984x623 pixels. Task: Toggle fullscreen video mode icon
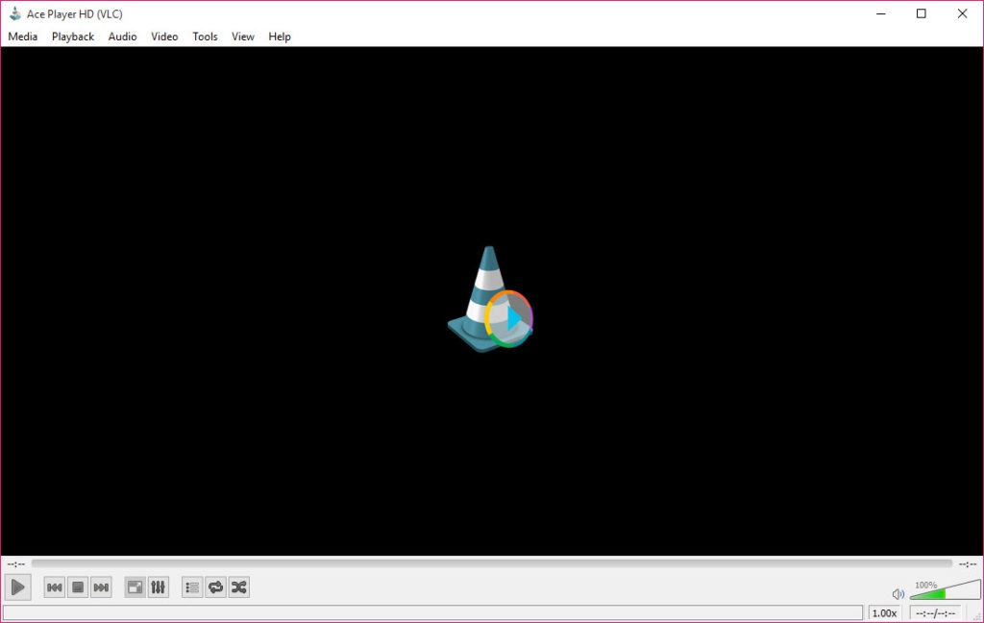[x=135, y=587]
